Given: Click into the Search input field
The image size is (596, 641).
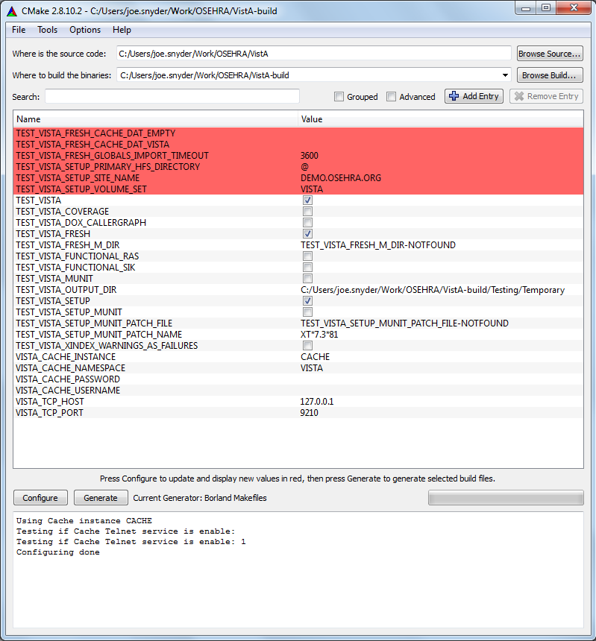Looking at the screenshot, I should (172, 96).
